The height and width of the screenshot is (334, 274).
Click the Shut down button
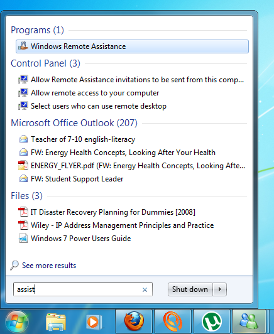pos(190,289)
